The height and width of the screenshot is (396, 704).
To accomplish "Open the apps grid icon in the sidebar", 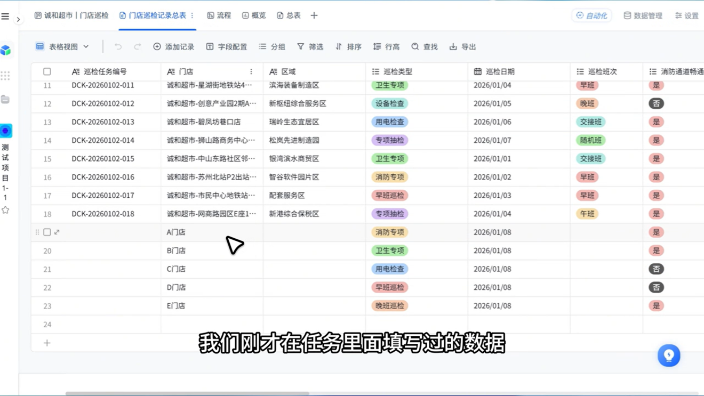I will click(x=5, y=76).
